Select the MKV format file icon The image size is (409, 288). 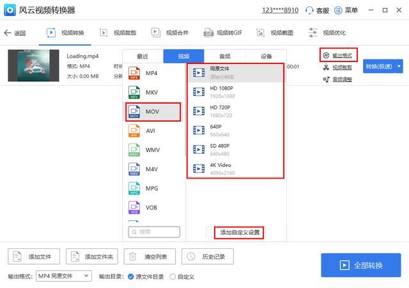(134, 92)
